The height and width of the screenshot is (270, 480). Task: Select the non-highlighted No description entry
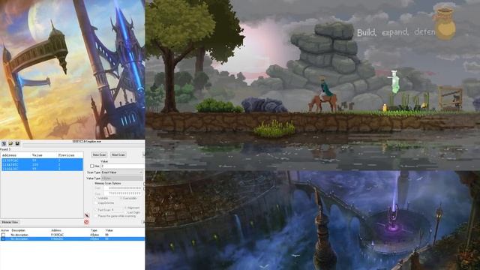click(72, 235)
